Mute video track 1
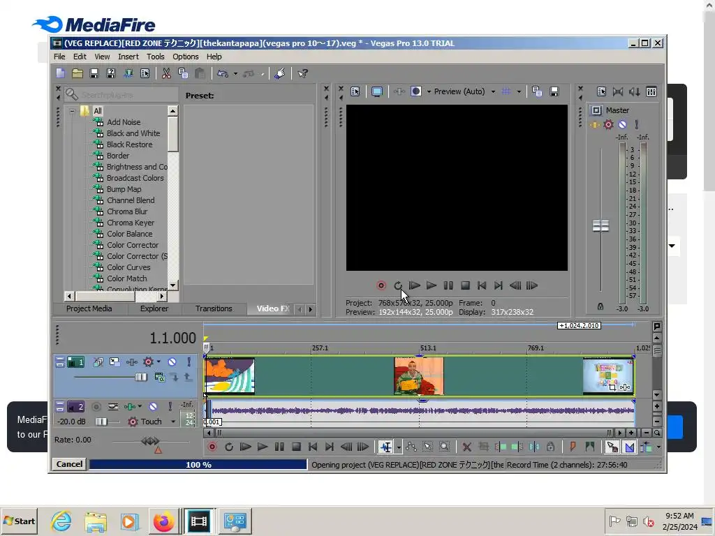Screen dimensions: 715x536 (172, 362)
